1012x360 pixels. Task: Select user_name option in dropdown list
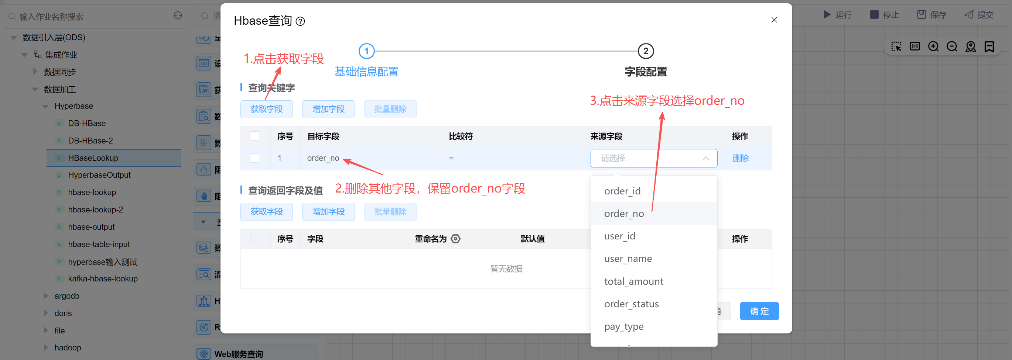click(628, 259)
